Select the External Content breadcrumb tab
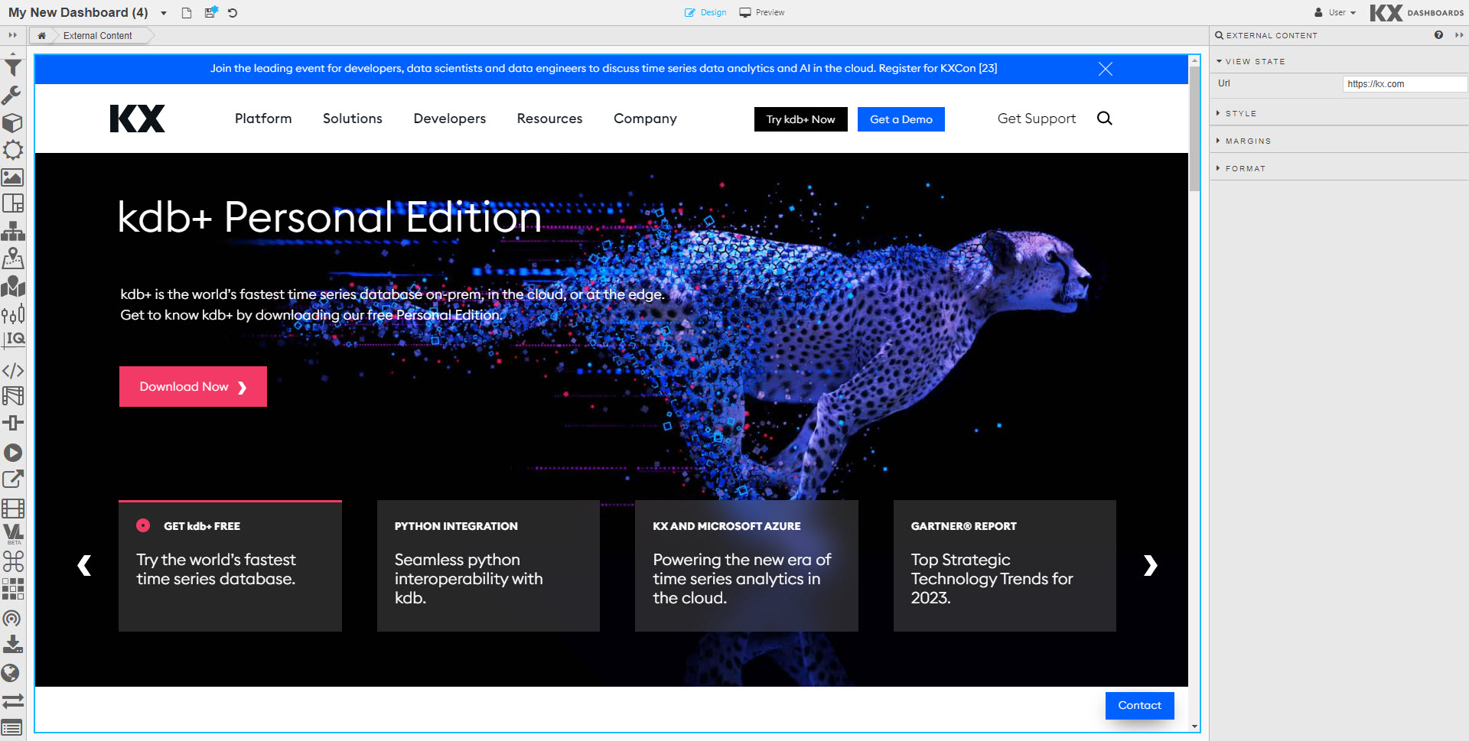1469x741 pixels. coord(98,35)
